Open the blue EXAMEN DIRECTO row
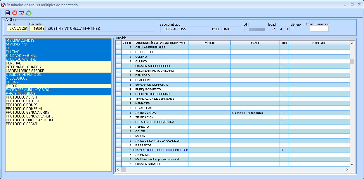The height and width of the screenshot is (179, 364). click(232, 150)
